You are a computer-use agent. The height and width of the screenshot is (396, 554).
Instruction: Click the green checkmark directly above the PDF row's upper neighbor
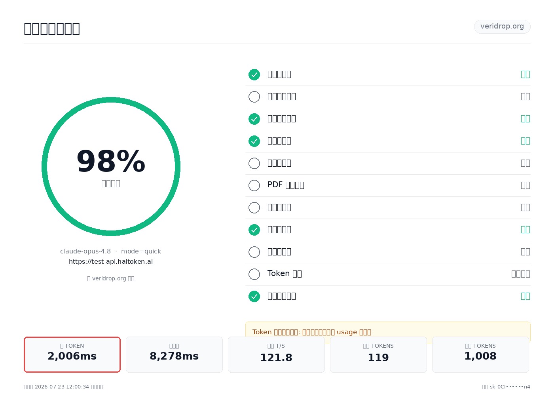(254, 141)
